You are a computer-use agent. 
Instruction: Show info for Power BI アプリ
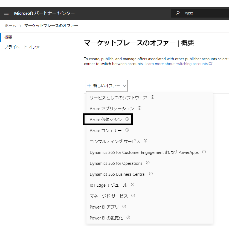coord(124,207)
